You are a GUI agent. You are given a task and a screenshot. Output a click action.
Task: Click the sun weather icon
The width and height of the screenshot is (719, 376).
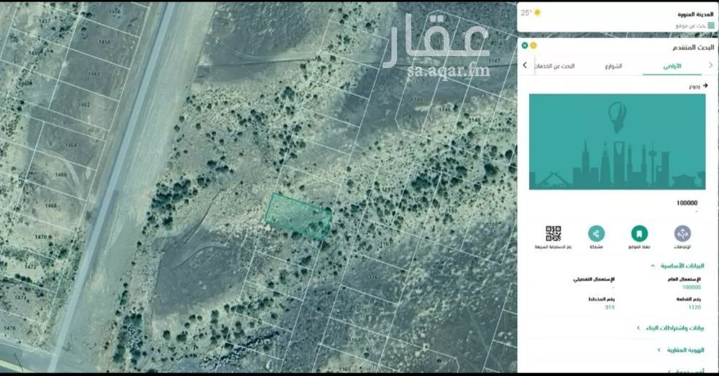(x=536, y=12)
